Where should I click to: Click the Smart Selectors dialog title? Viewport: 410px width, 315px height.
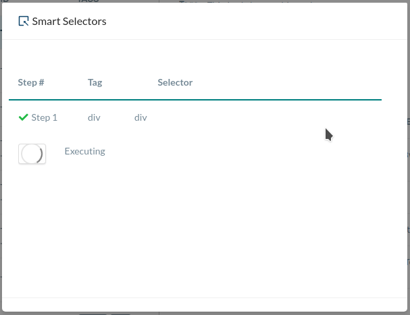pos(69,22)
